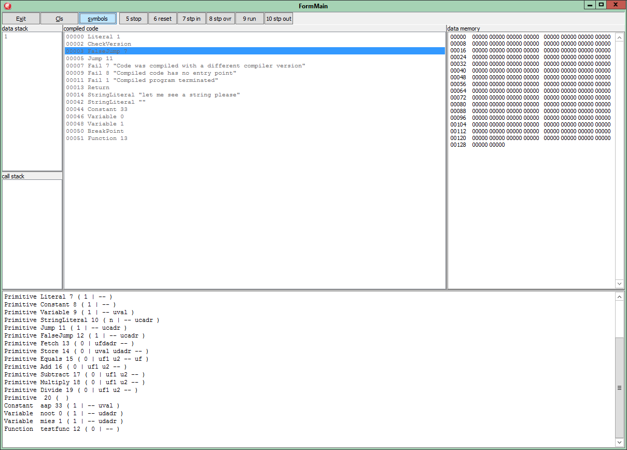Click output log scrollbar down arrow
Screen dimensions: 627x450
619,442
